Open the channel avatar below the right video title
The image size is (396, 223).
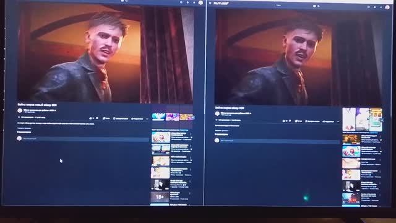(217, 113)
